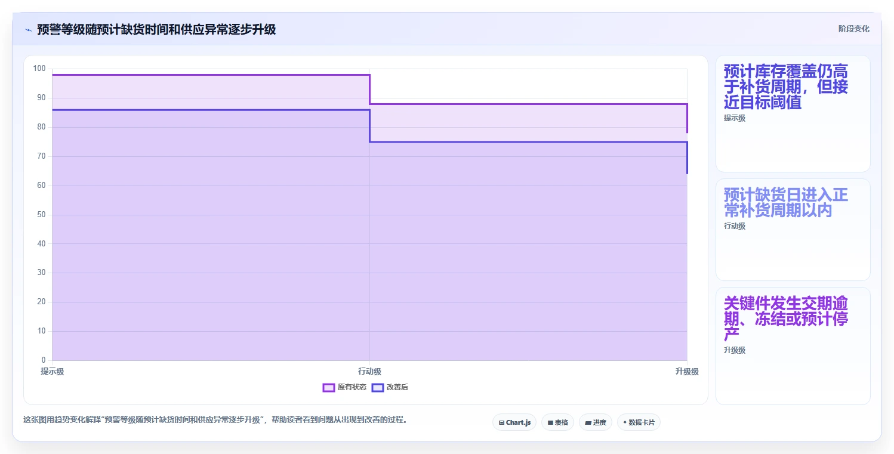This screenshot has width=894, height=454.
Task: Click the 表格 tag chip
Action: [x=557, y=422]
